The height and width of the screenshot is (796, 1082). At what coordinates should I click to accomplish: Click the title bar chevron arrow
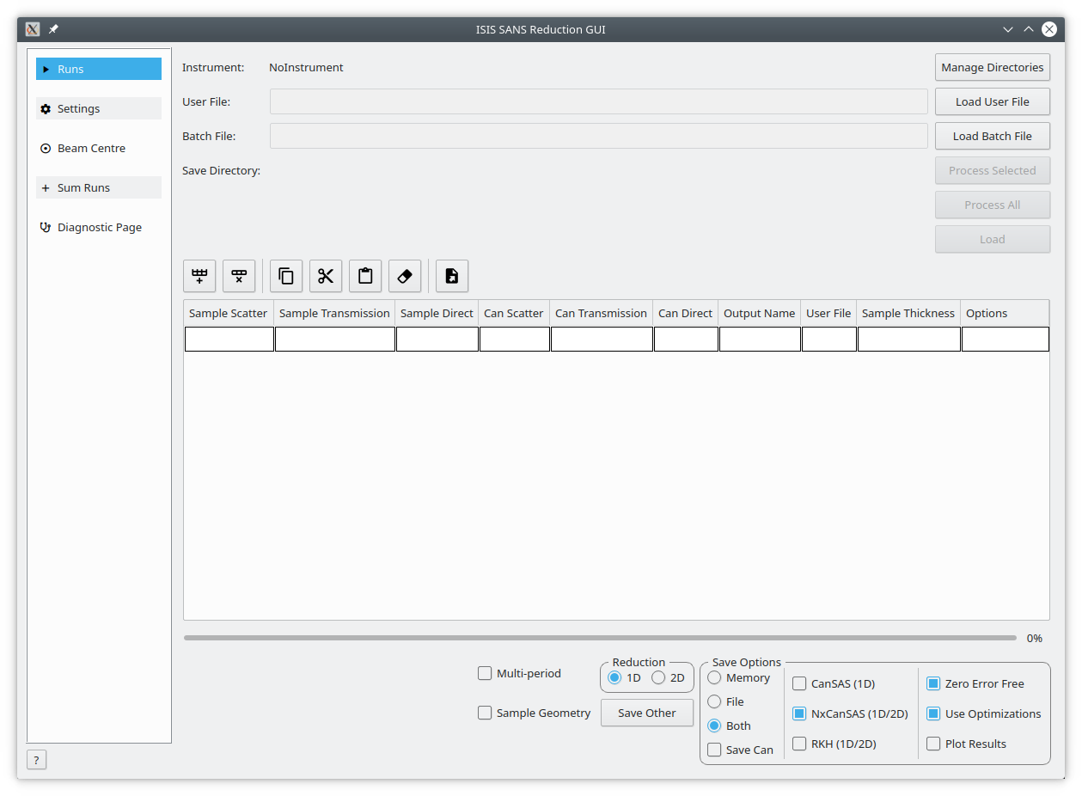[1007, 28]
